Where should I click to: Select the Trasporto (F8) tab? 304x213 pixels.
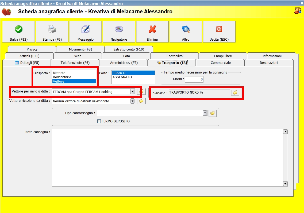pos(172,63)
